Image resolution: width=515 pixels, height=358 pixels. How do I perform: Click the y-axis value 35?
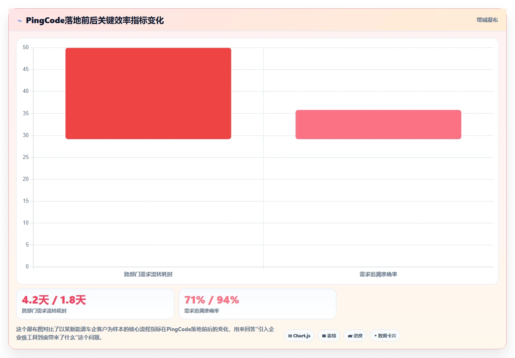pyautogui.click(x=26, y=113)
